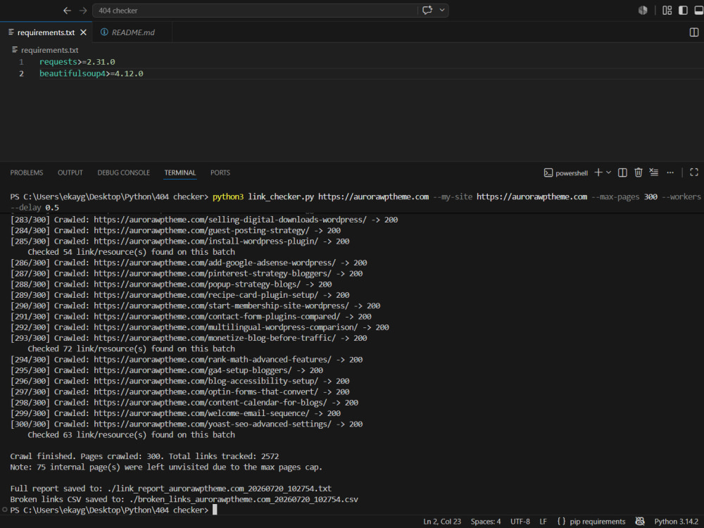Click the broken_links_aurorawptheme.com csv file path
The width and height of the screenshot is (704, 528).
tap(244, 499)
